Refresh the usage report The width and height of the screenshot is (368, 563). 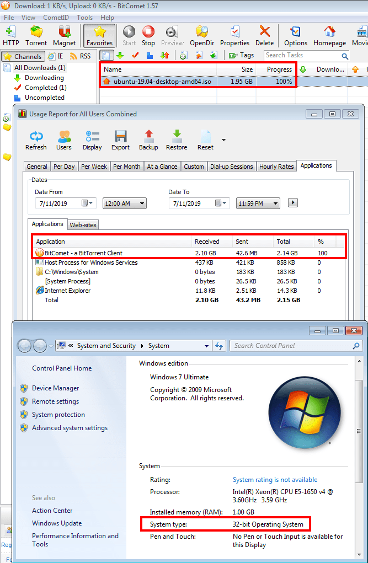click(x=36, y=140)
